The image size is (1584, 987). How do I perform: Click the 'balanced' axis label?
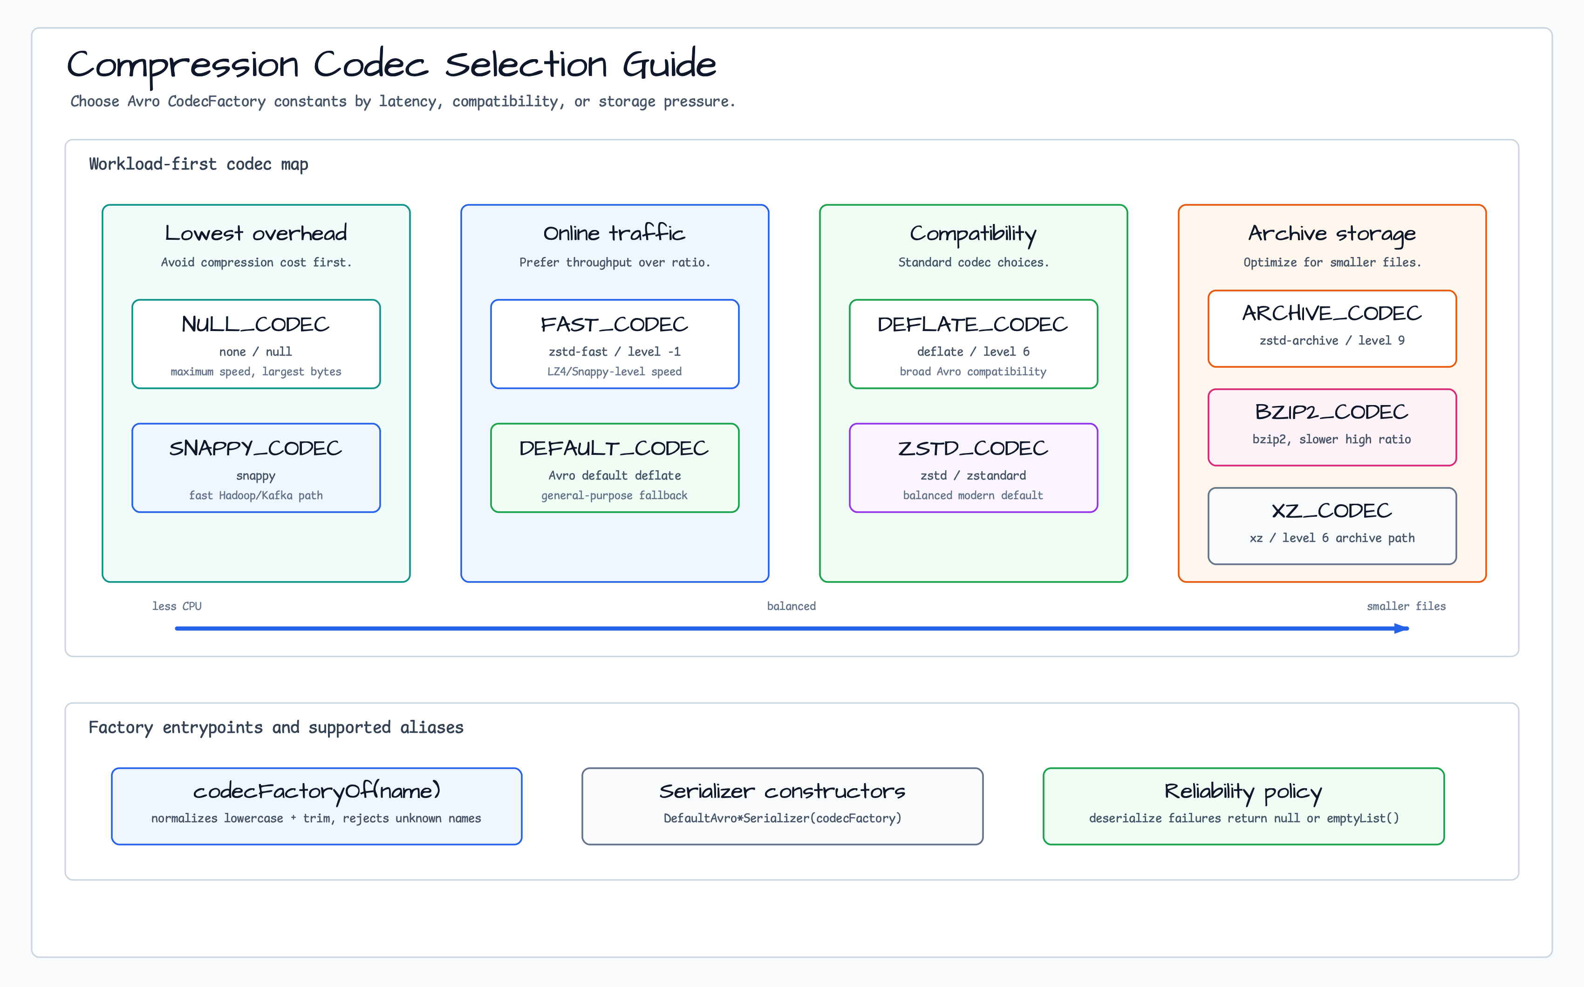pos(792,607)
